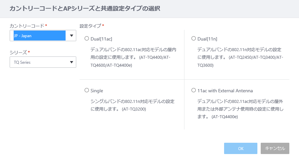Screen dimensions: 299x162
Task: Select the Dual[11n] radio button
Action: click(193, 39)
